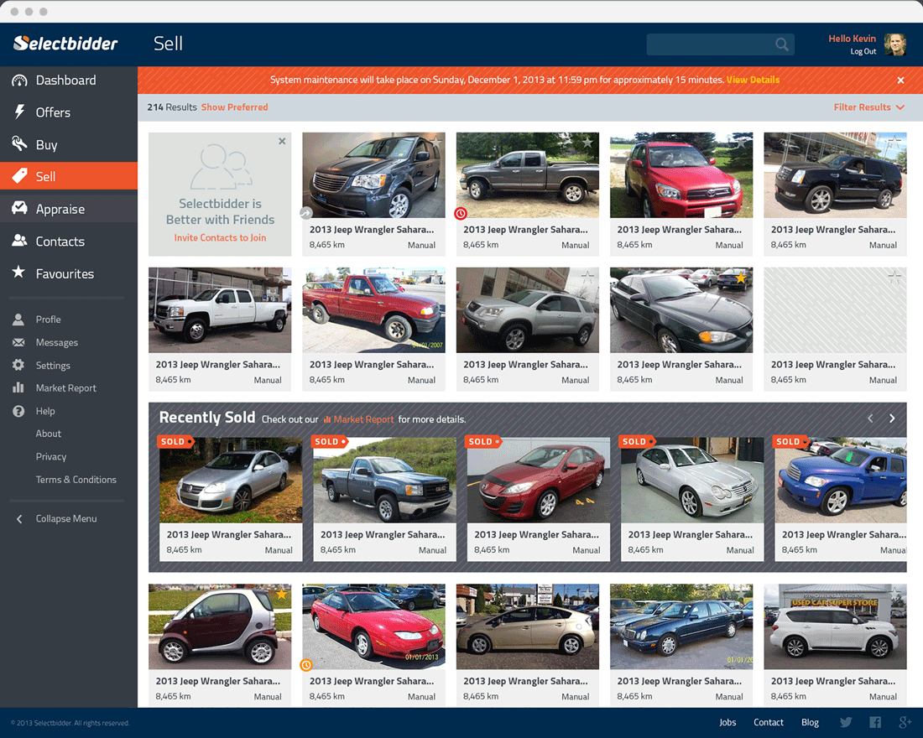Click the Hello Kevin greeting
The image size is (923, 738).
[x=852, y=39]
